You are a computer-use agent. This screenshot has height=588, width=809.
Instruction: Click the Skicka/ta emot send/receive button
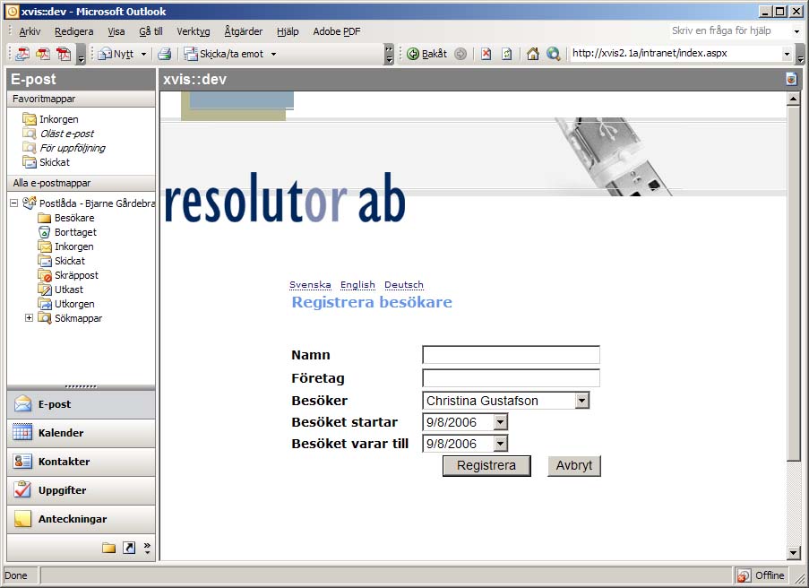coord(225,54)
